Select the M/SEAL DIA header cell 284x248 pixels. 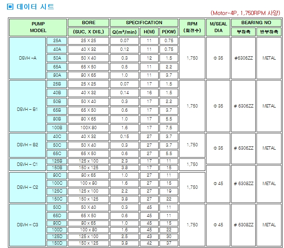218,27
